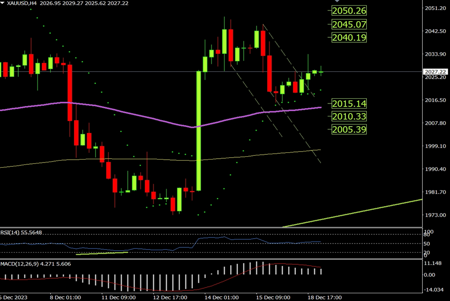Select the green divergence line in RSI panel
Viewport: 450px width, 301px height.
tap(101, 253)
